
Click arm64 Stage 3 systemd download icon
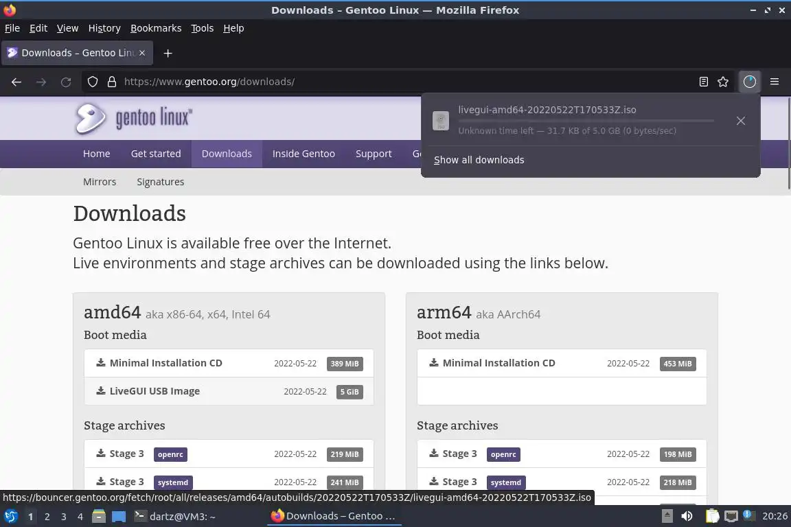pos(434,482)
